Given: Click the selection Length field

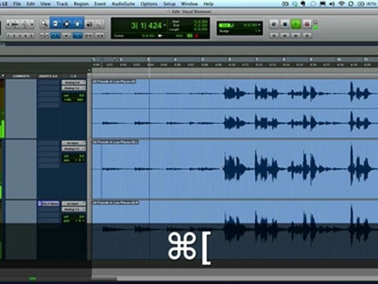Looking at the screenshot, I should point(201,29).
